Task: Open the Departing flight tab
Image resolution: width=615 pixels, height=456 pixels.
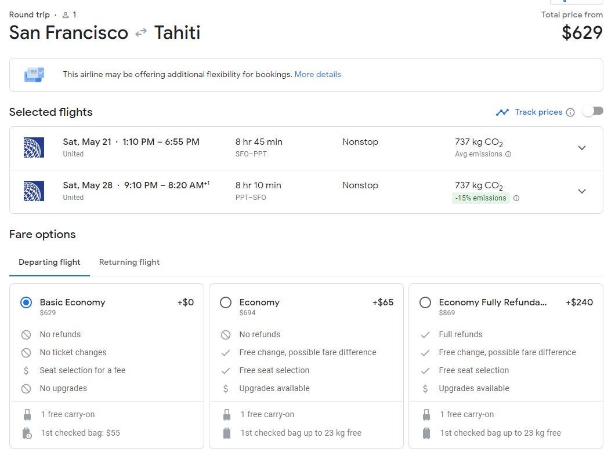Action: point(49,262)
